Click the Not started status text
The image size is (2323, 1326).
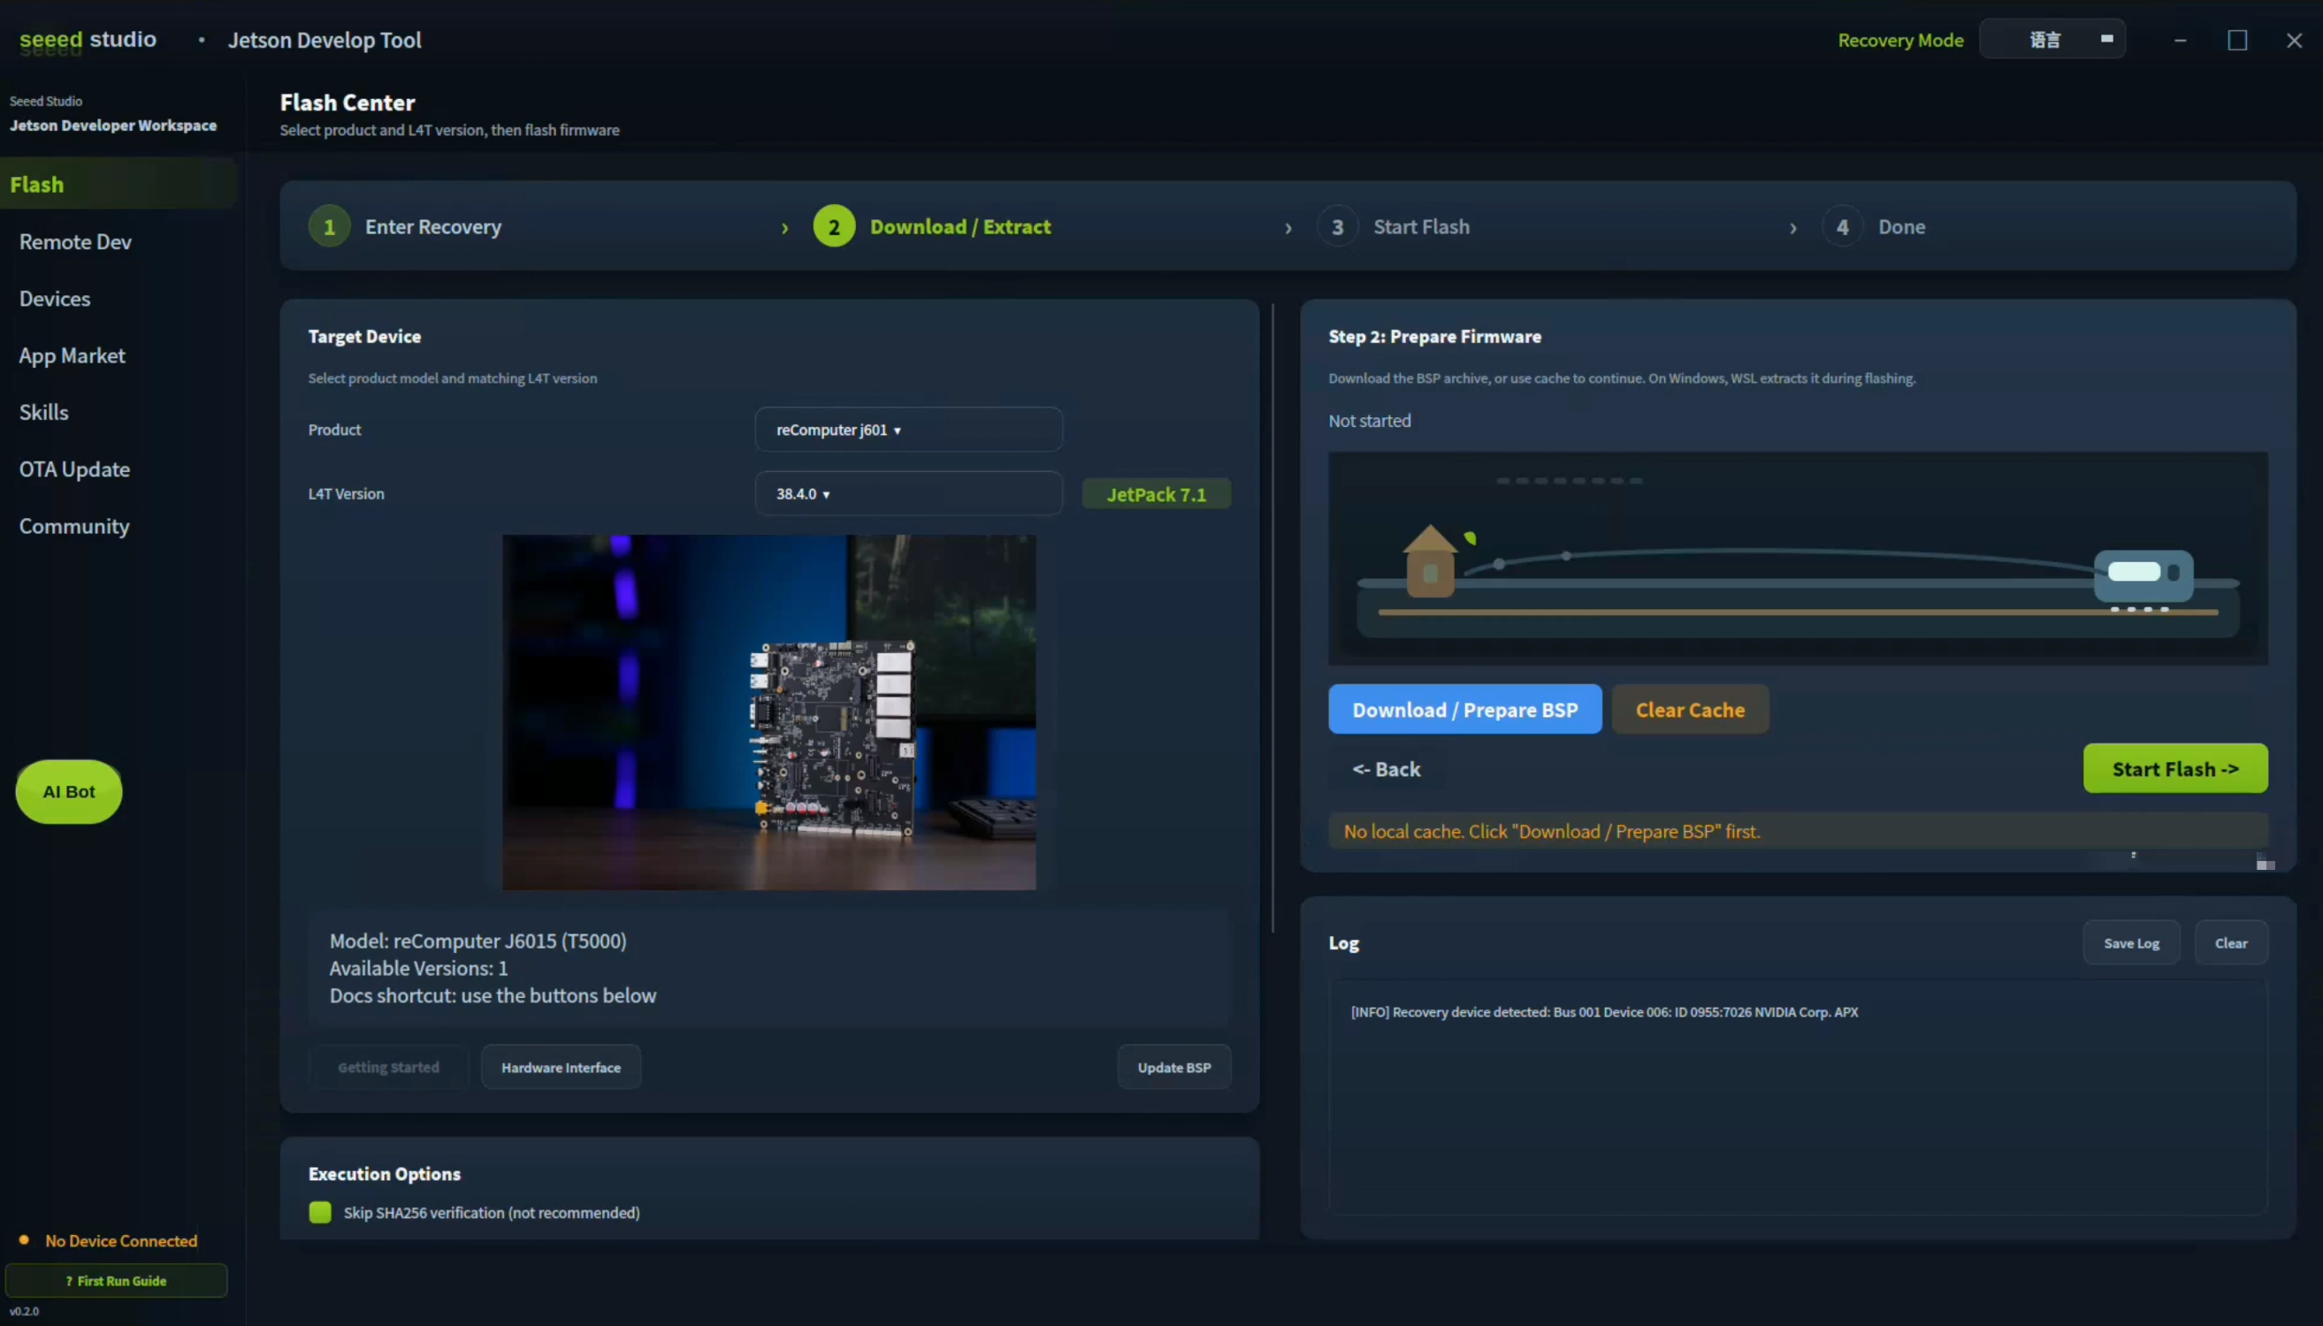pyautogui.click(x=1369, y=421)
